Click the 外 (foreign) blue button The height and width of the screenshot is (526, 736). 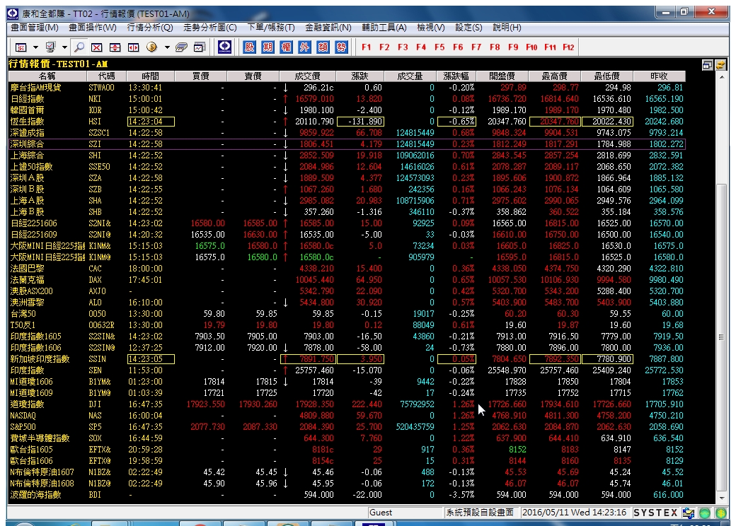point(304,47)
